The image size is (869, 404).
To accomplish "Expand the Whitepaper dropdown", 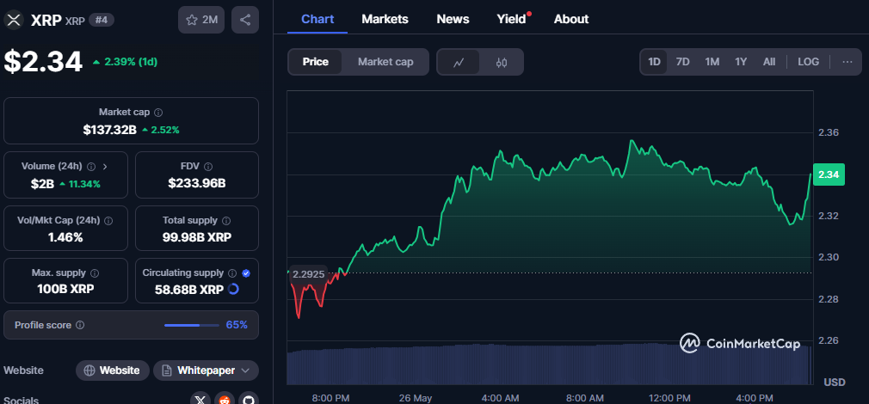I will [x=206, y=370].
